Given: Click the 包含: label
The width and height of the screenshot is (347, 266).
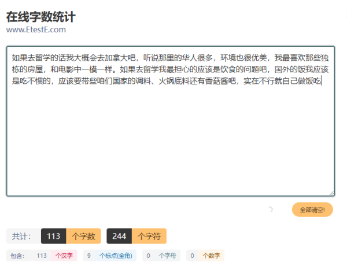Looking at the screenshot, I should pos(18,256).
